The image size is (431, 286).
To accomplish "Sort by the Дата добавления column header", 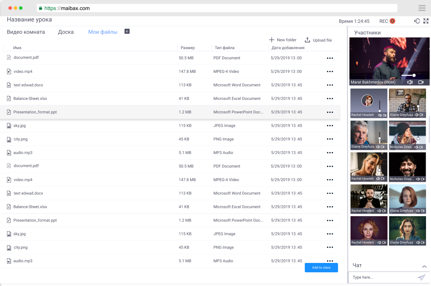I will (x=288, y=48).
